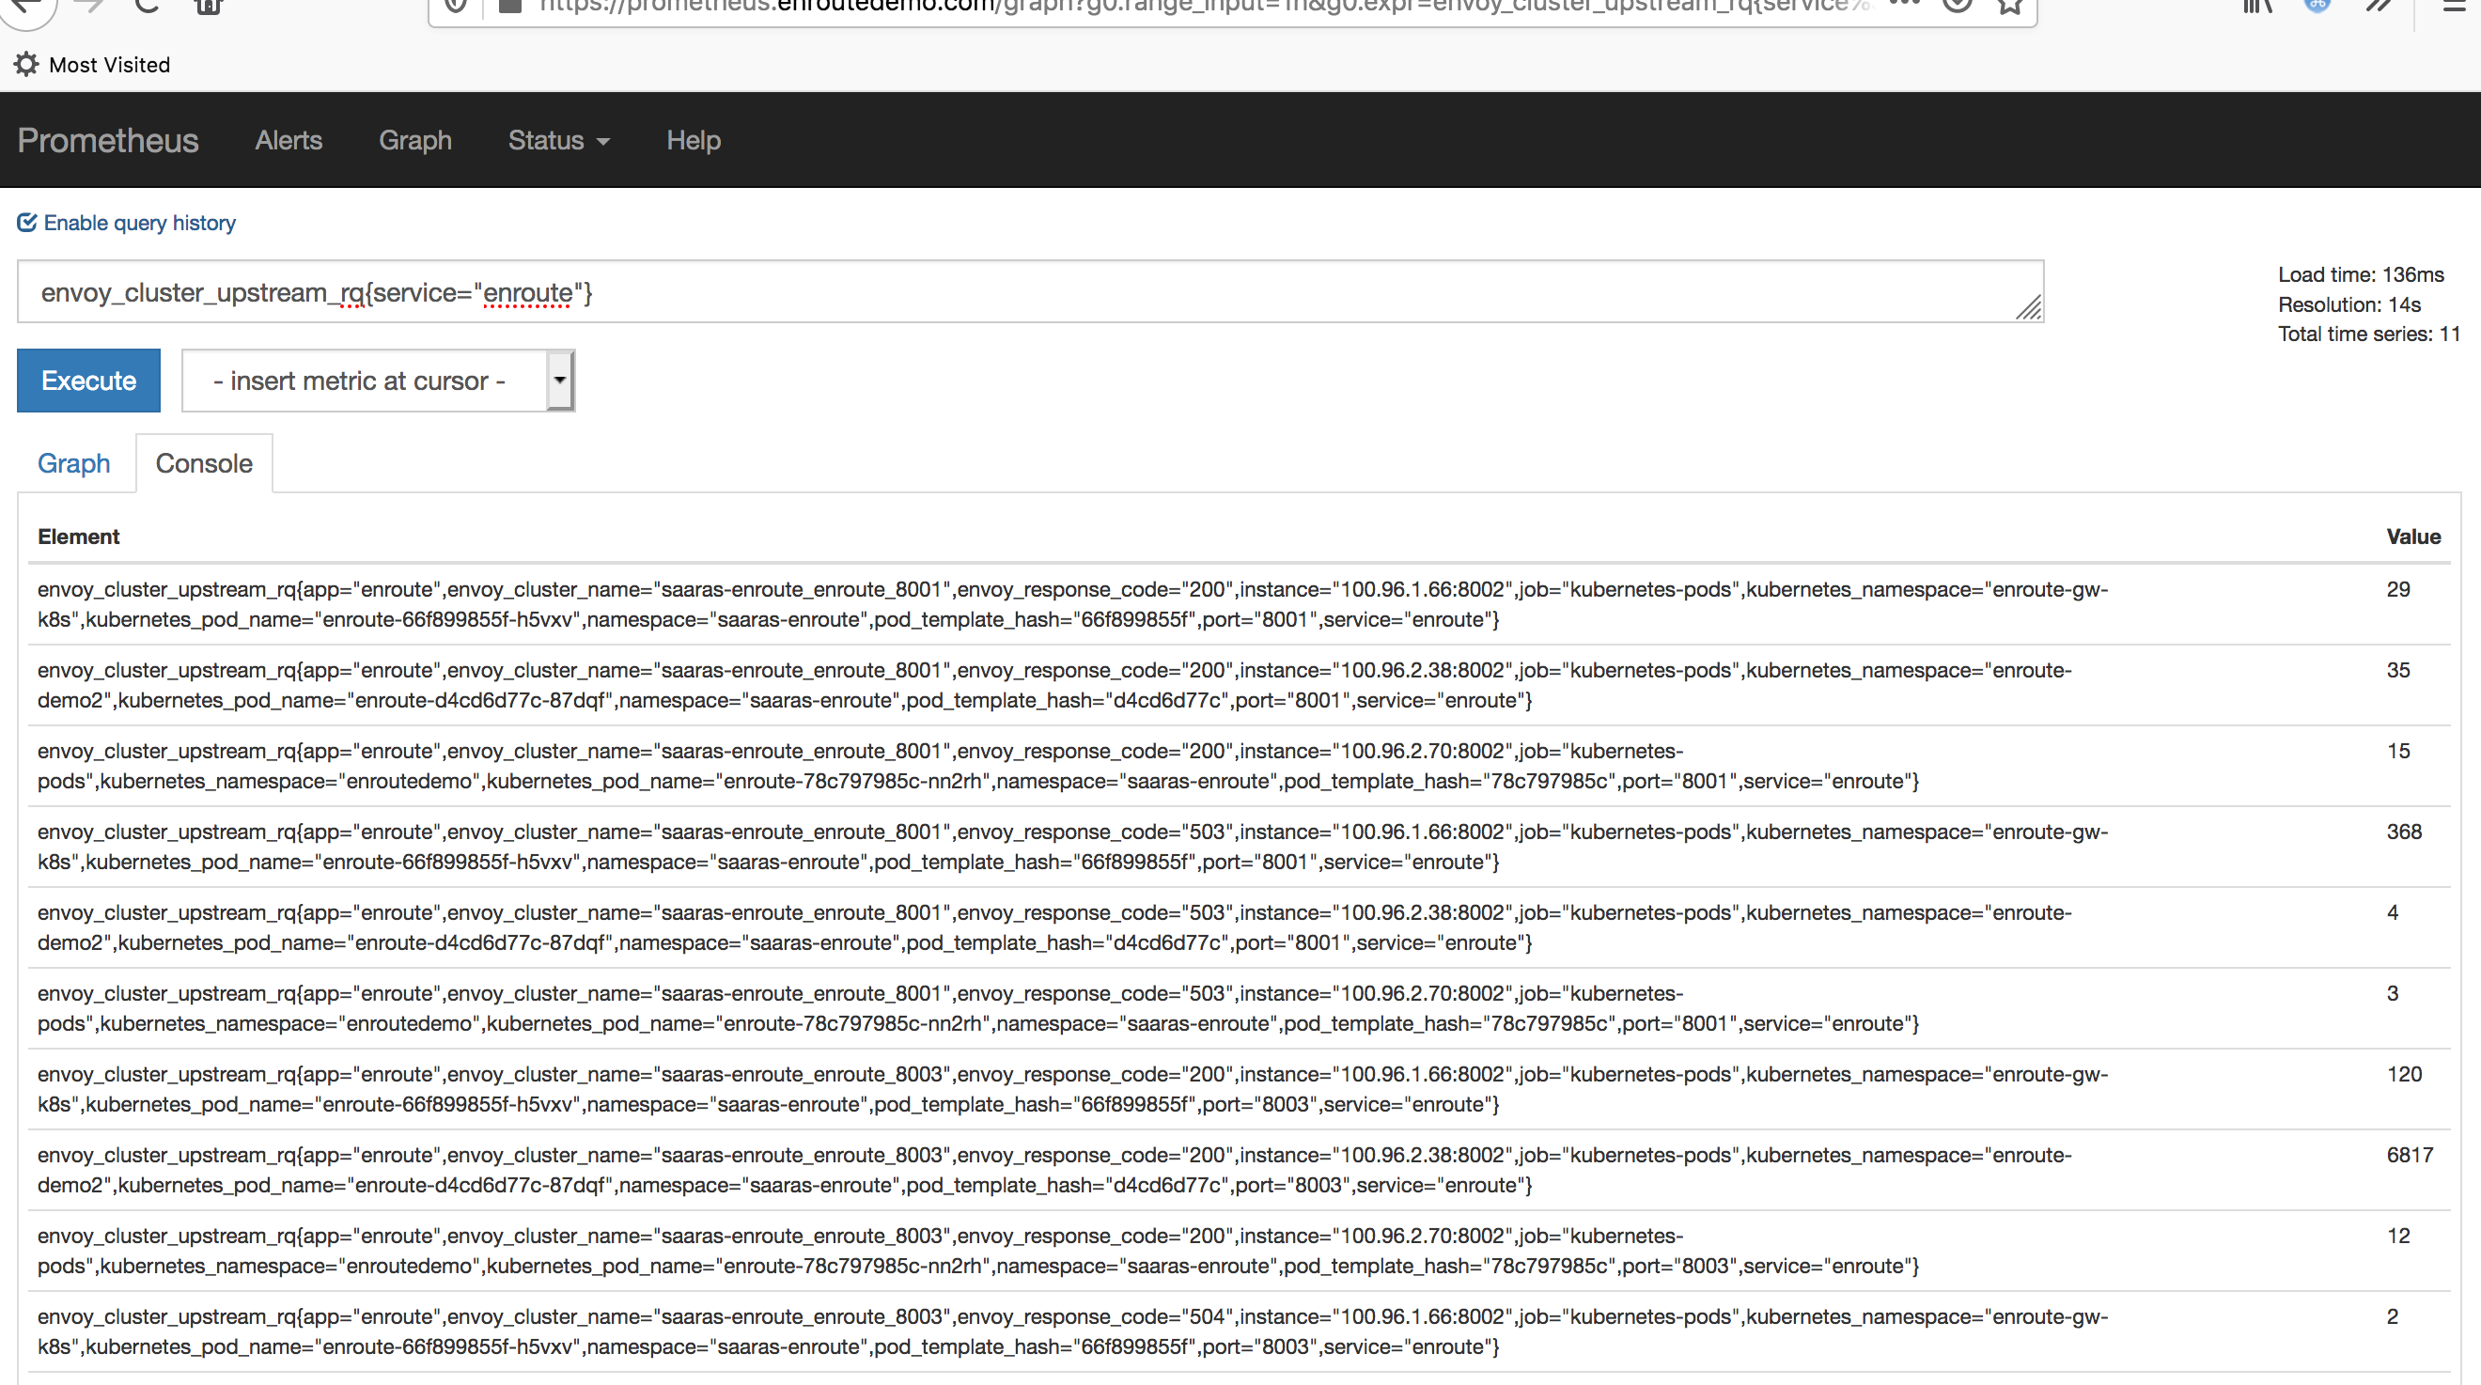Expand the Status dropdown menu

coord(558,141)
